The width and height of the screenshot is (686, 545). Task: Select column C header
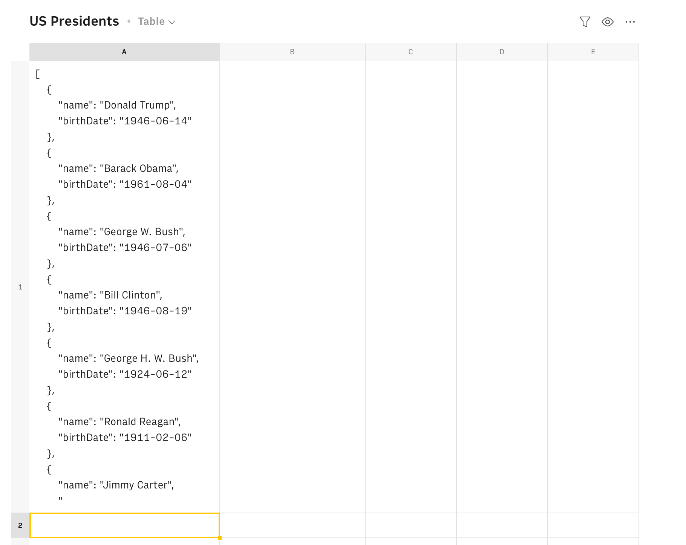tap(411, 52)
